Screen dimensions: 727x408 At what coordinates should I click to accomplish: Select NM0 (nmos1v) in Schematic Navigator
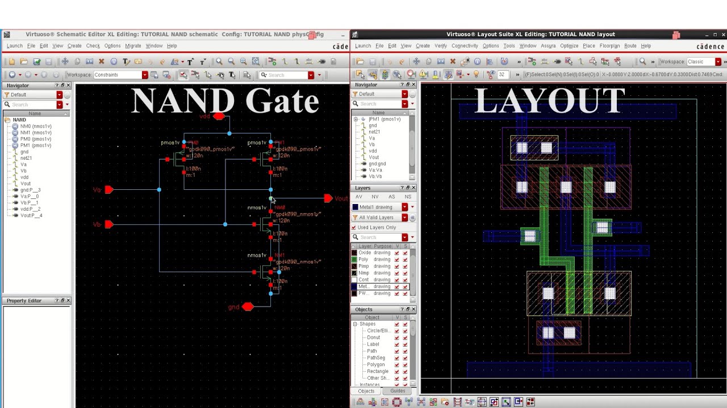click(x=36, y=126)
